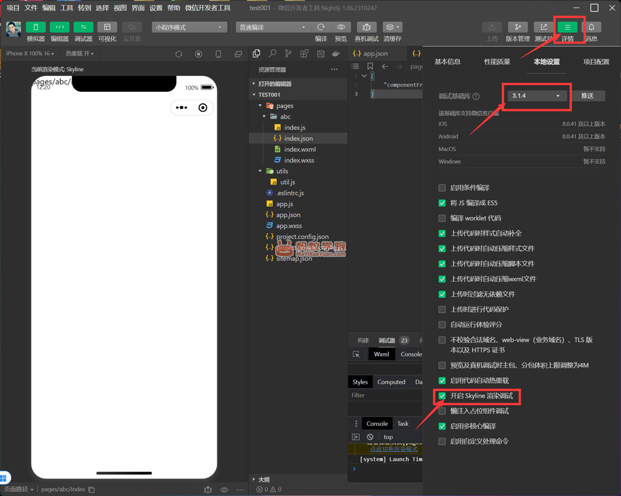621x496 pixels.
Task: Toggle the simulator phone device icon
Action: (x=218, y=54)
